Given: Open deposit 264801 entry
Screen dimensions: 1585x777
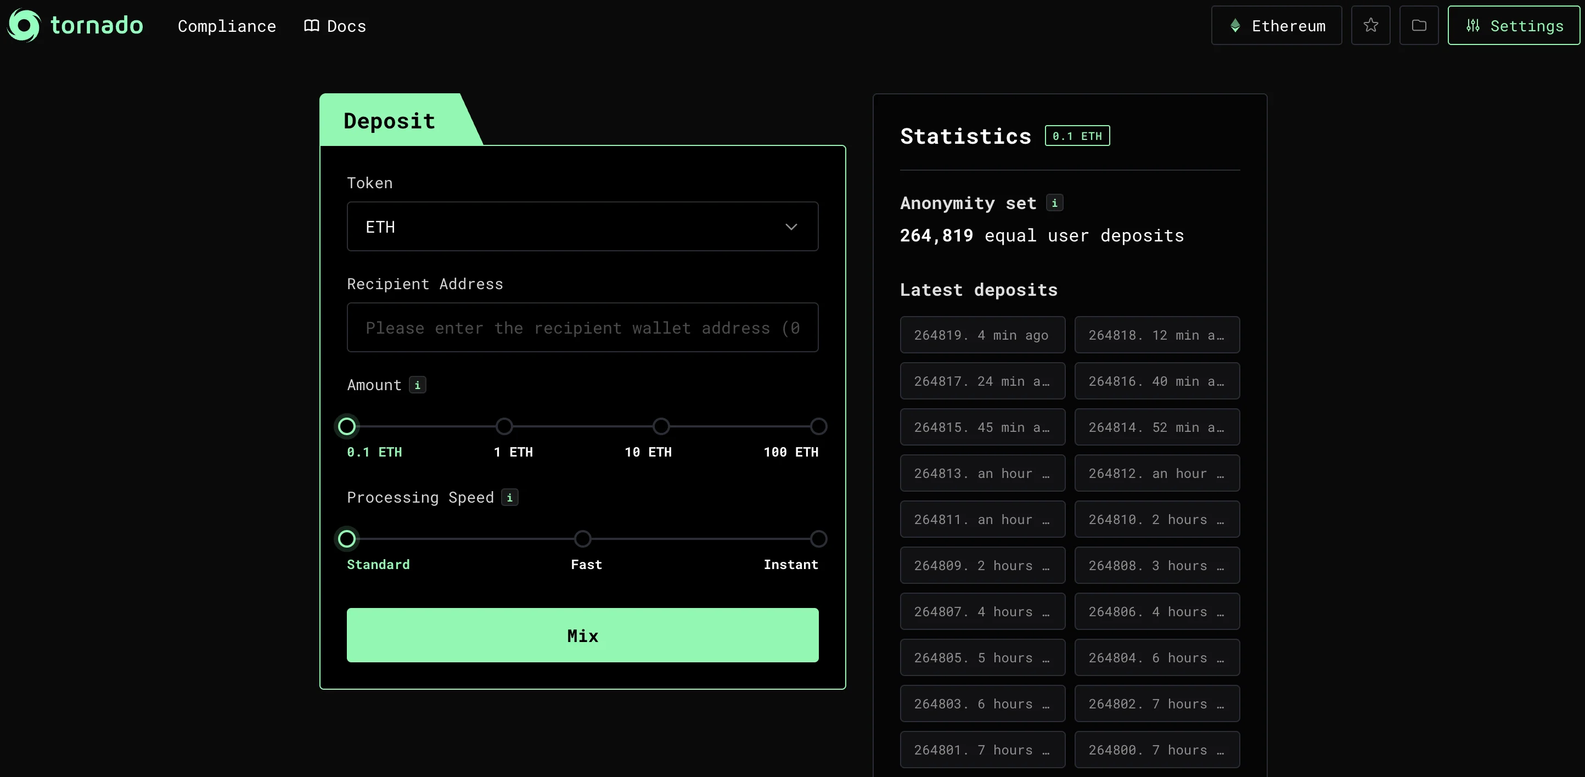Looking at the screenshot, I should 982,750.
